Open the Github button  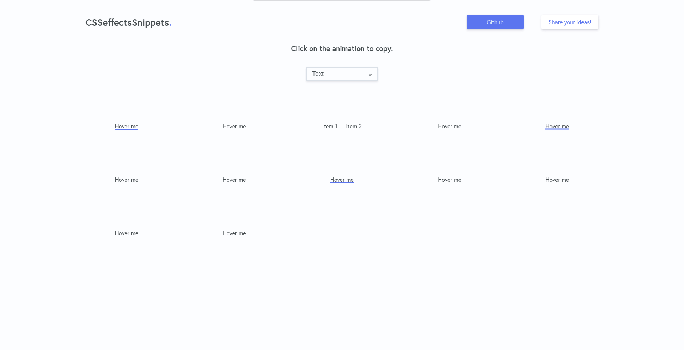pos(495,22)
